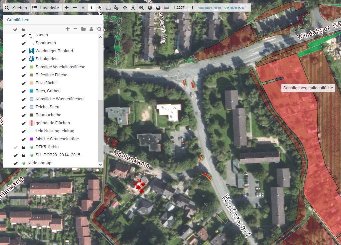Collapse toolbar with the double-chevron button
This screenshot has height=245, width=341.
click(x=83, y=8)
